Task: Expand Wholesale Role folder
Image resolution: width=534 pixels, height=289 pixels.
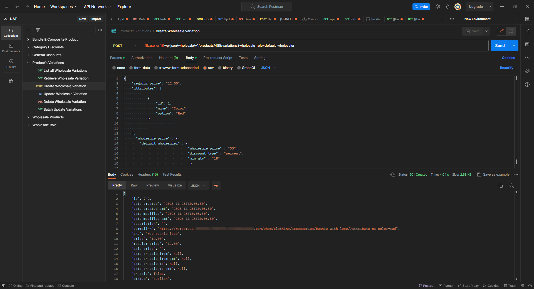Action: pos(28,125)
